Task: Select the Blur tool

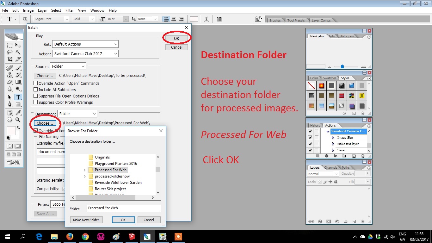Action: point(10,89)
